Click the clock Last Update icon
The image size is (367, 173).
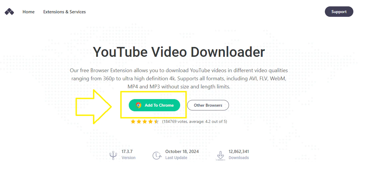click(x=157, y=155)
